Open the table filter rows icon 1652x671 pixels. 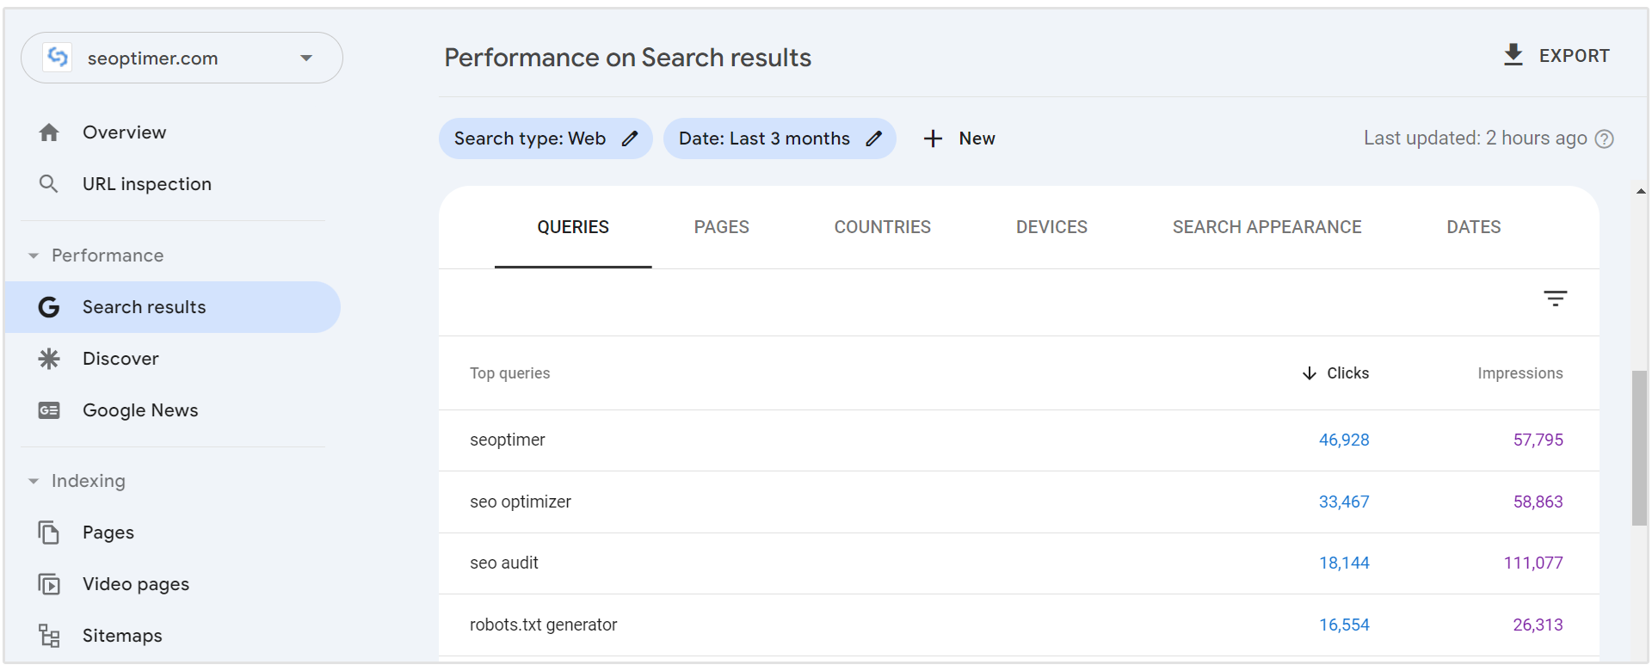1555,299
